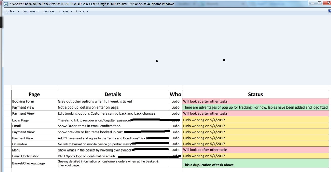331x172 pixels.
Task: Click "Ludo" in the On mobile row
Action: pyautogui.click(x=175, y=144)
